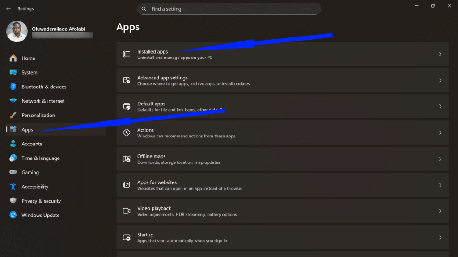Image resolution: width=458 pixels, height=257 pixels.
Task: Click the Windows Update icon
Action: (13, 215)
